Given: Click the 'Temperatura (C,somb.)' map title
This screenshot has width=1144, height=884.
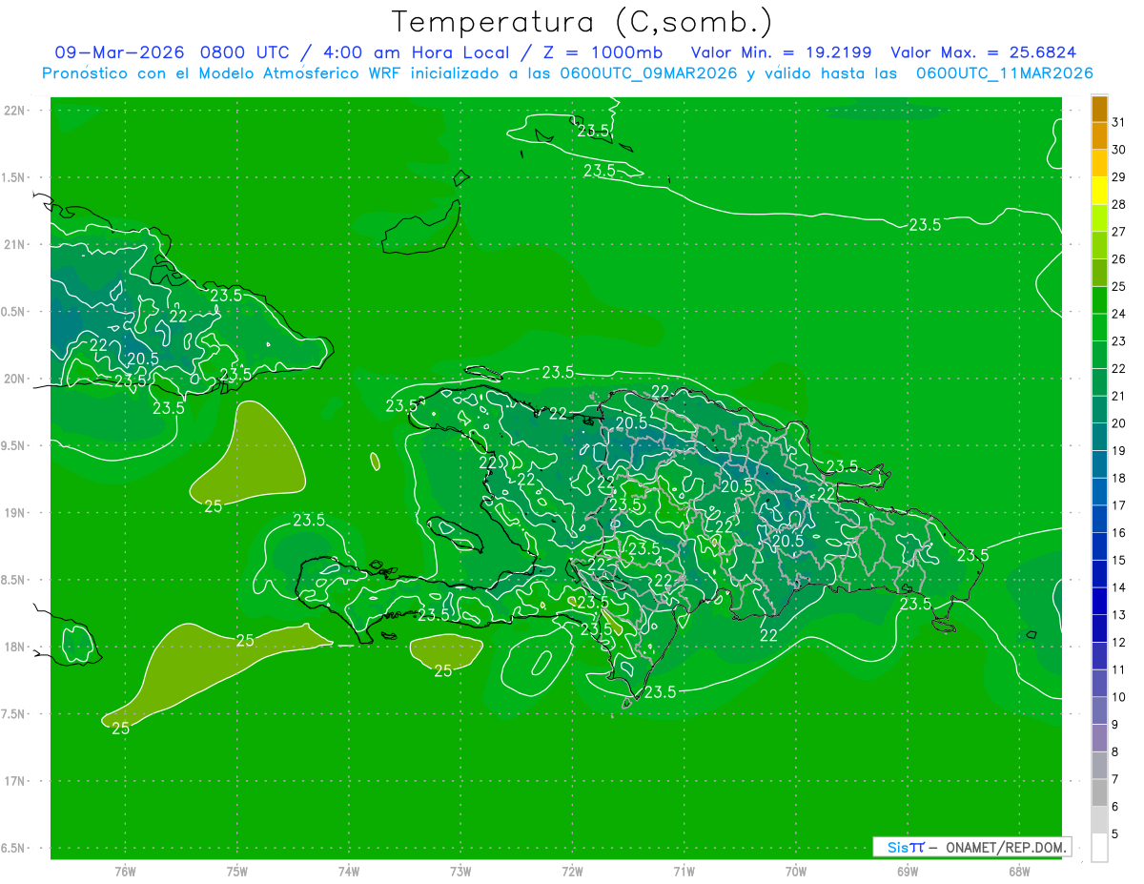Looking at the screenshot, I should pyautogui.click(x=582, y=21).
